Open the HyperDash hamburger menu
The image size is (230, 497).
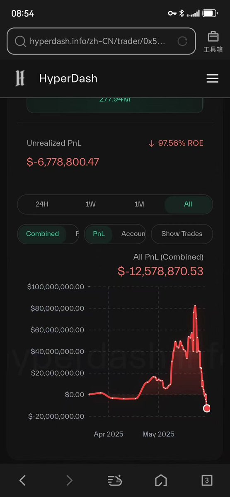[212, 79]
